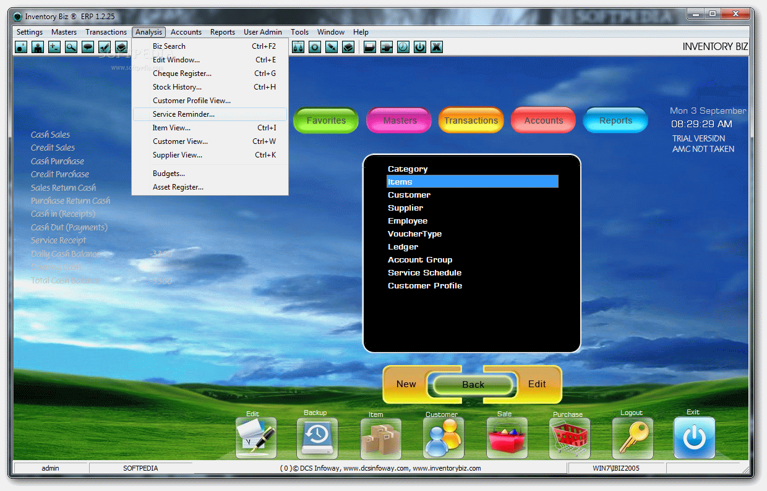
Task: Open the Masters menu
Action: 64,32
